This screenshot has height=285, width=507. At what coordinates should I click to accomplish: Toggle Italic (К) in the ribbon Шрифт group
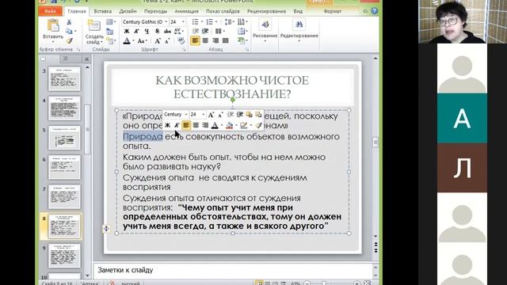pos(136,32)
